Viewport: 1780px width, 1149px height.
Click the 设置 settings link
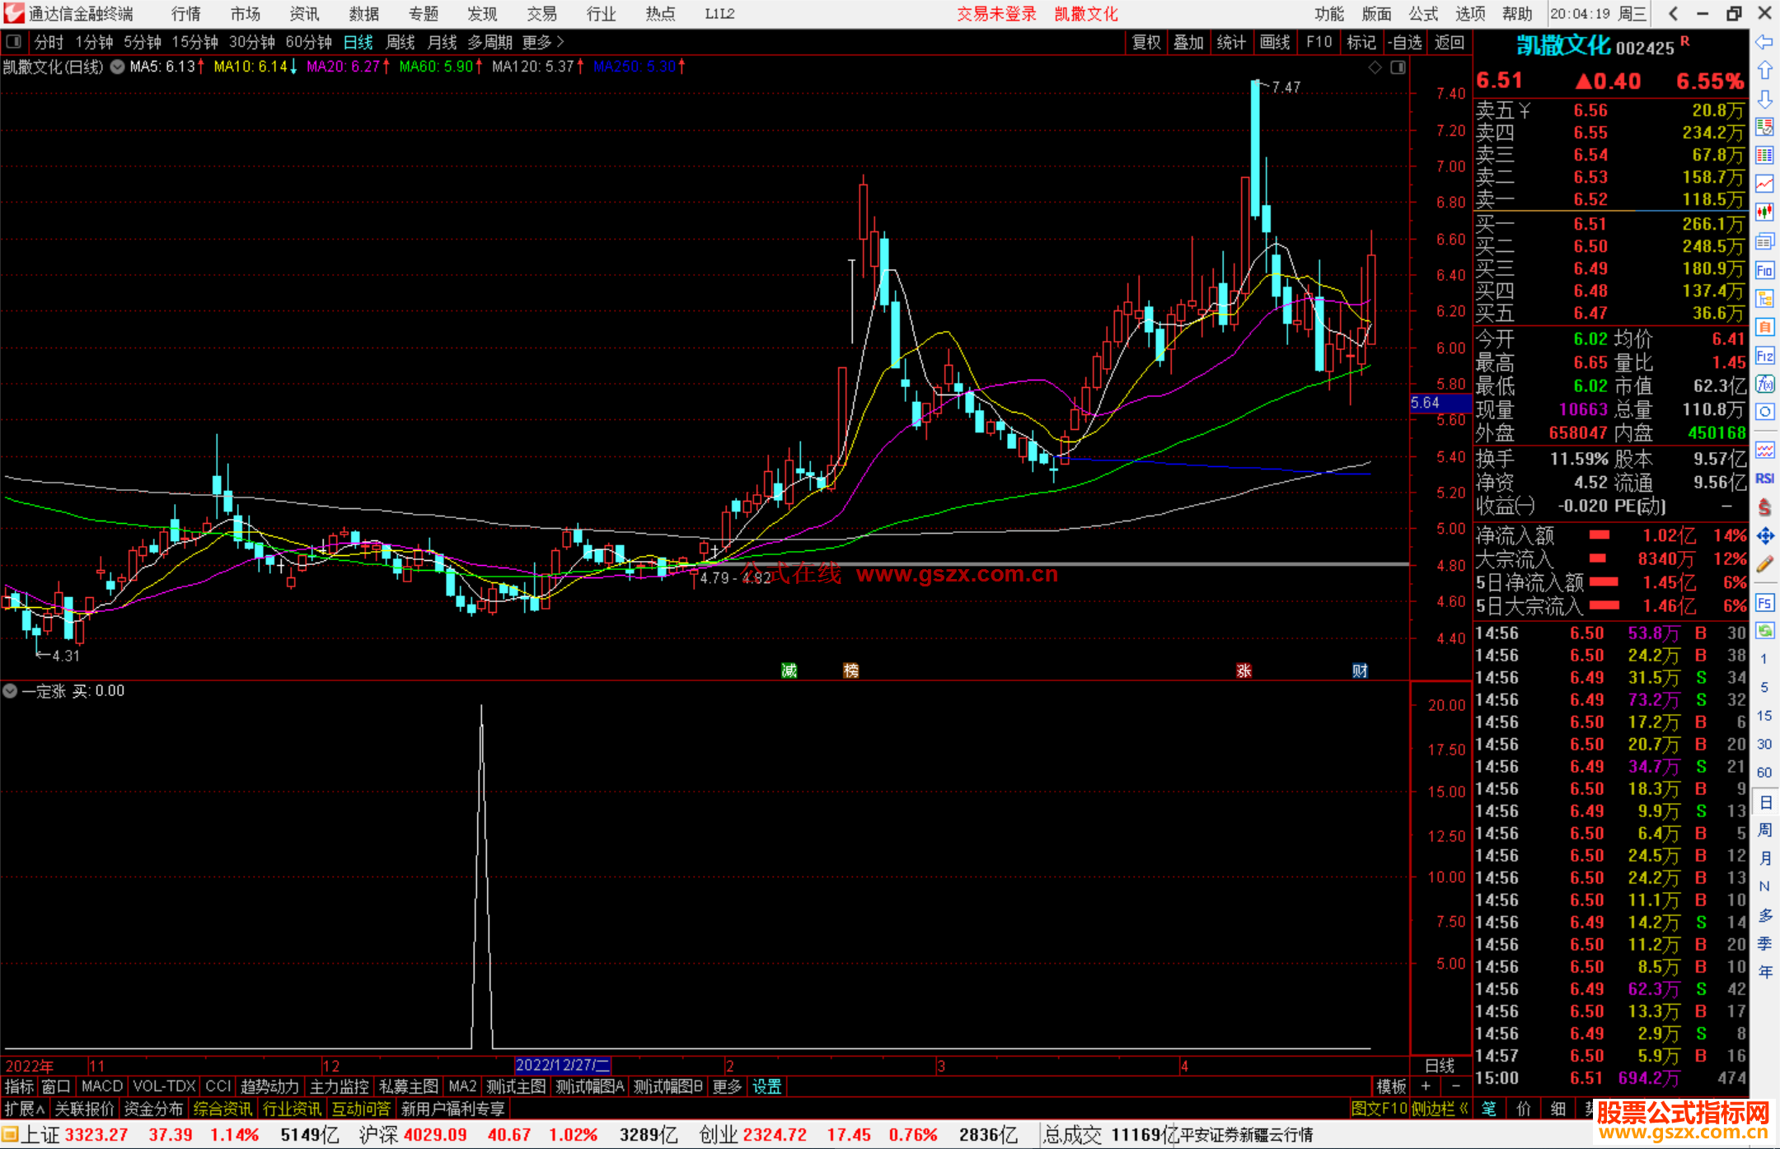pyautogui.click(x=766, y=1086)
